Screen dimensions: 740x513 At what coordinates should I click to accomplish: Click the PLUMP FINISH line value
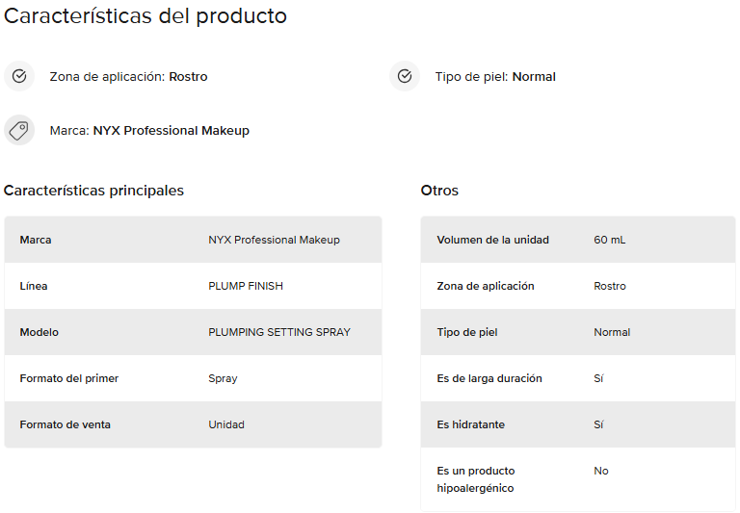246,286
